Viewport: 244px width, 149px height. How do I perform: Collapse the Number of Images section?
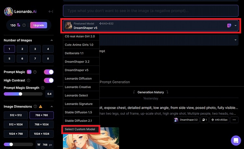click(x=52, y=40)
